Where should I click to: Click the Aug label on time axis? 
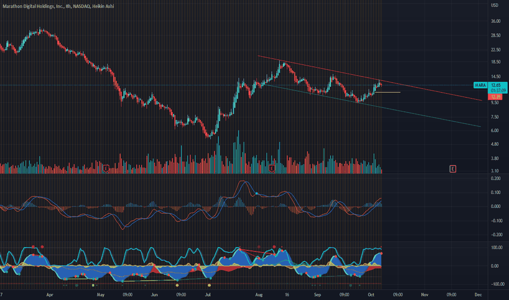click(x=259, y=295)
